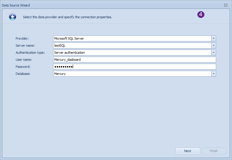Expand the Database dropdown list
Viewport: 232px width, 160px height.
[x=213, y=74]
